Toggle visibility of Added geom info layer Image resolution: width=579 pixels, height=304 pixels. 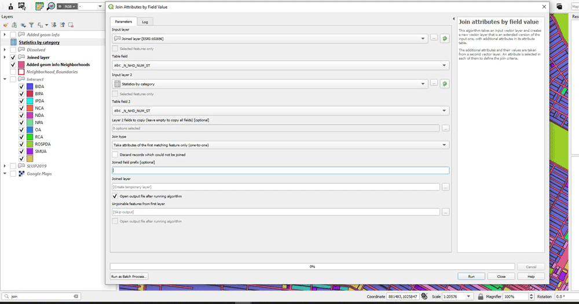coord(13,35)
